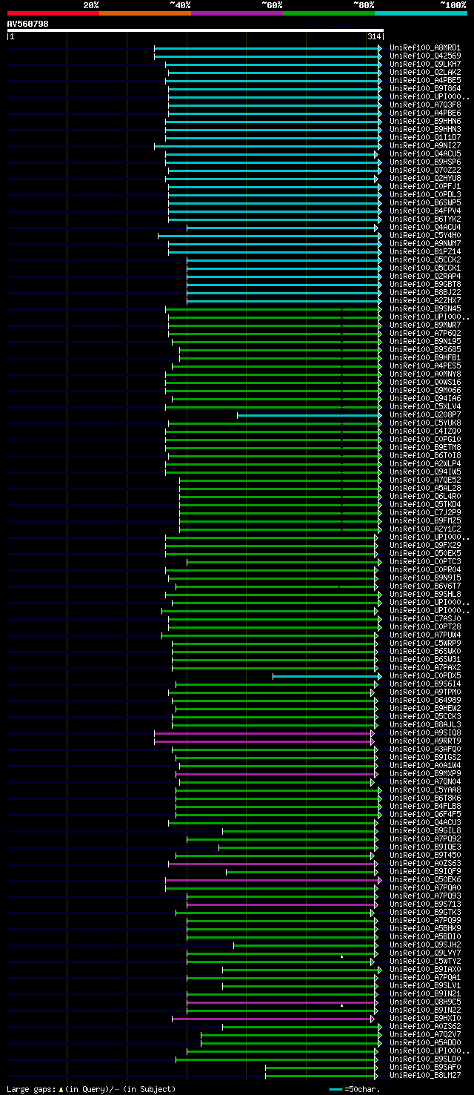This screenshot has width=474, height=1095.
Task: Click the orange ~40% identity legend segment
Action: (x=145, y=13)
